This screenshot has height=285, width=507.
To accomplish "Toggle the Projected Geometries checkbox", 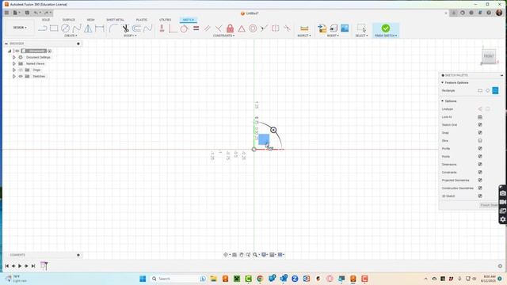I will click(480, 180).
